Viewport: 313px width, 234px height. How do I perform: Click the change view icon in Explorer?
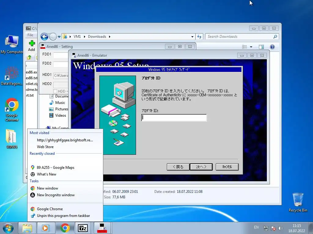click(245, 47)
